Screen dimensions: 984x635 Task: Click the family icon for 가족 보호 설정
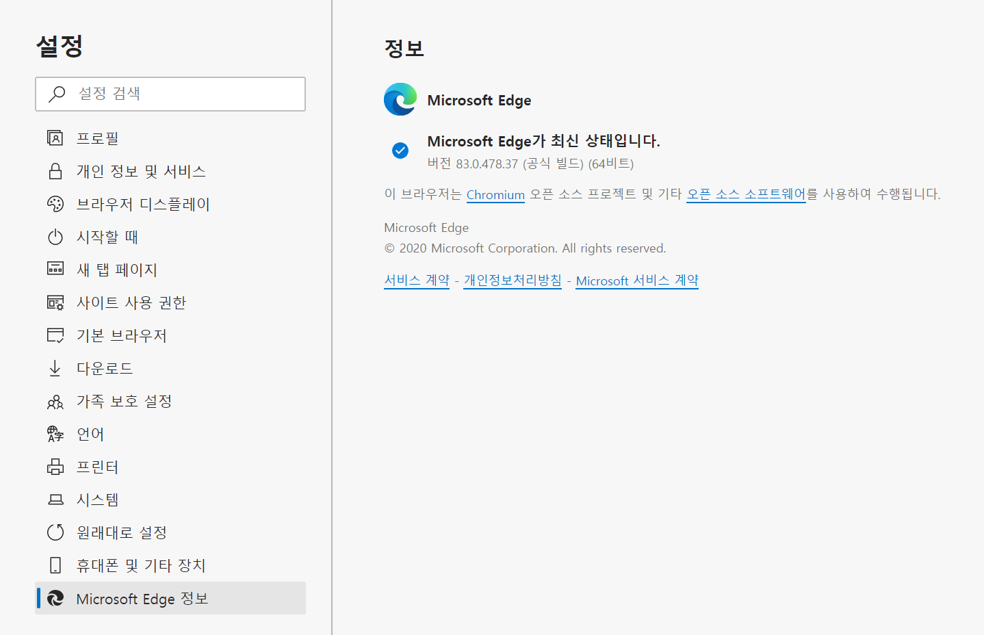pyautogui.click(x=55, y=402)
